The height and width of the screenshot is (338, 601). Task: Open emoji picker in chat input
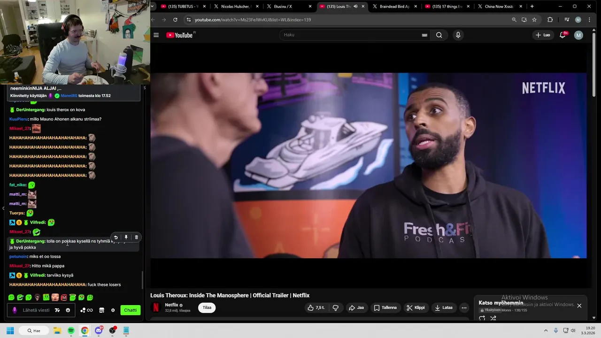[68, 310]
